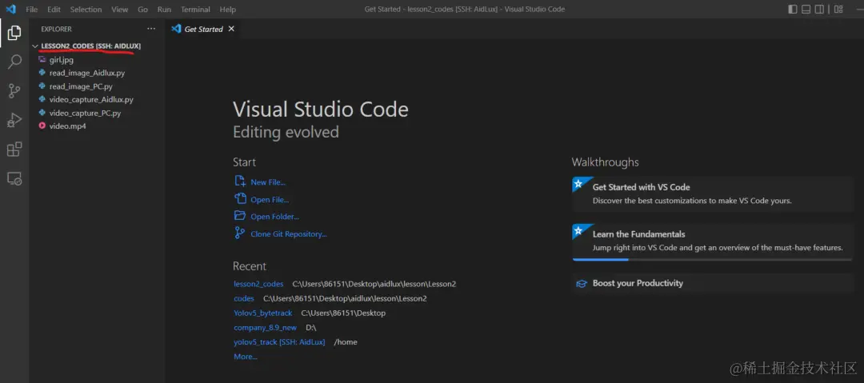The height and width of the screenshot is (383, 864).
Task: Open recent Yolov5_bytetrack link
Action: click(263, 313)
